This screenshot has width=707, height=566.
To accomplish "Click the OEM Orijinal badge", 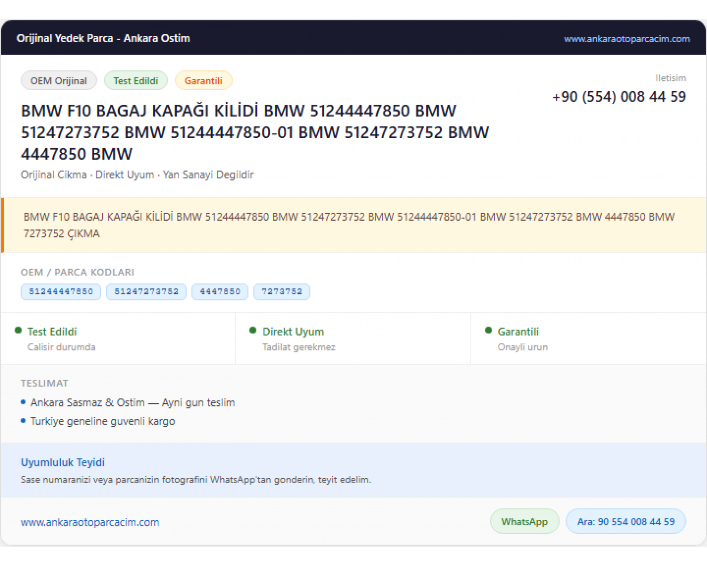I will pos(59,81).
